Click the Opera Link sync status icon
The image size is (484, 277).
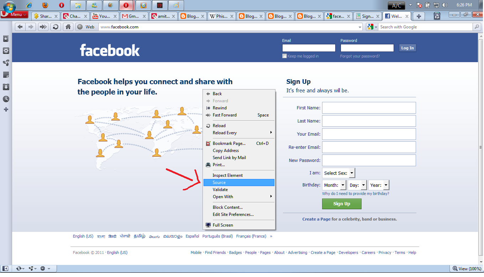20,269
